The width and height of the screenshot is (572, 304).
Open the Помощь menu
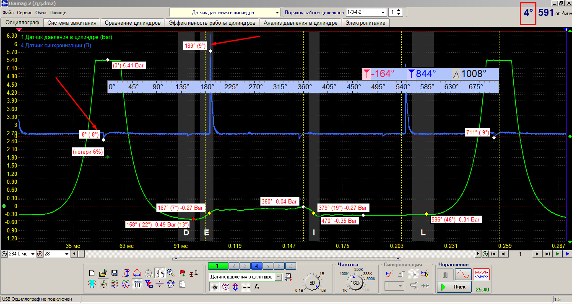58,13
